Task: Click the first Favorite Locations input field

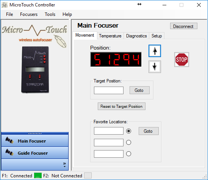Action: (x=109, y=131)
